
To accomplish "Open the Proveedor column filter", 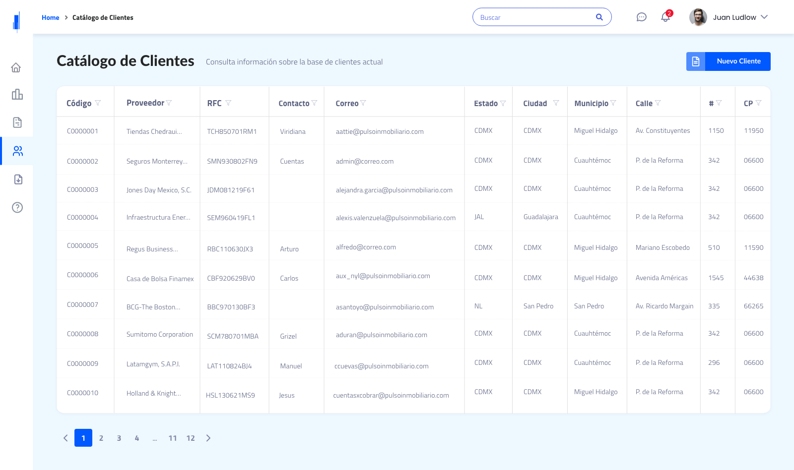I will point(169,103).
